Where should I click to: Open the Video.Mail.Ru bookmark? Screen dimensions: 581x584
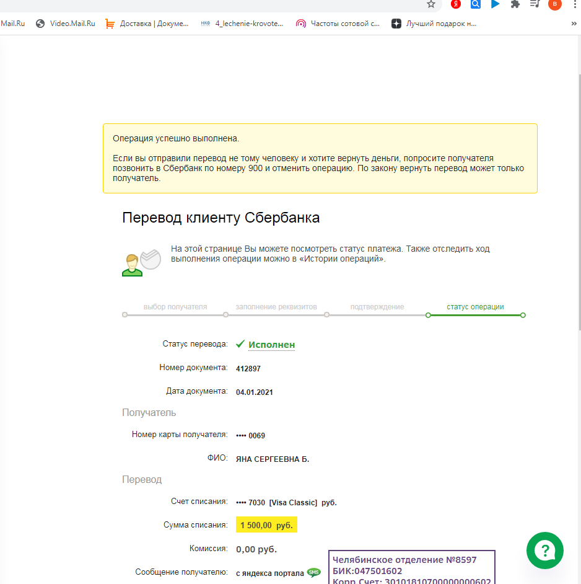click(66, 24)
